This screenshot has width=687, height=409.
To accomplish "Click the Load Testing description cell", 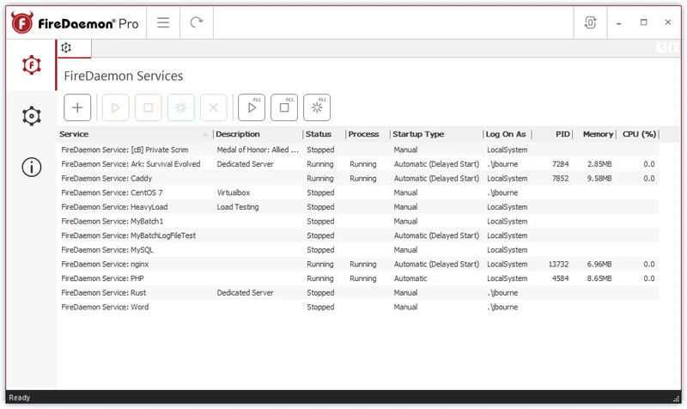I will (x=238, y=207).
